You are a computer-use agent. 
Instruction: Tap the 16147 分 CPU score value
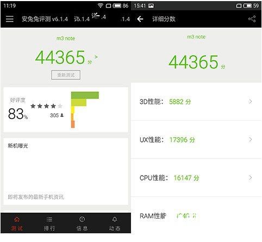[186, 178]
